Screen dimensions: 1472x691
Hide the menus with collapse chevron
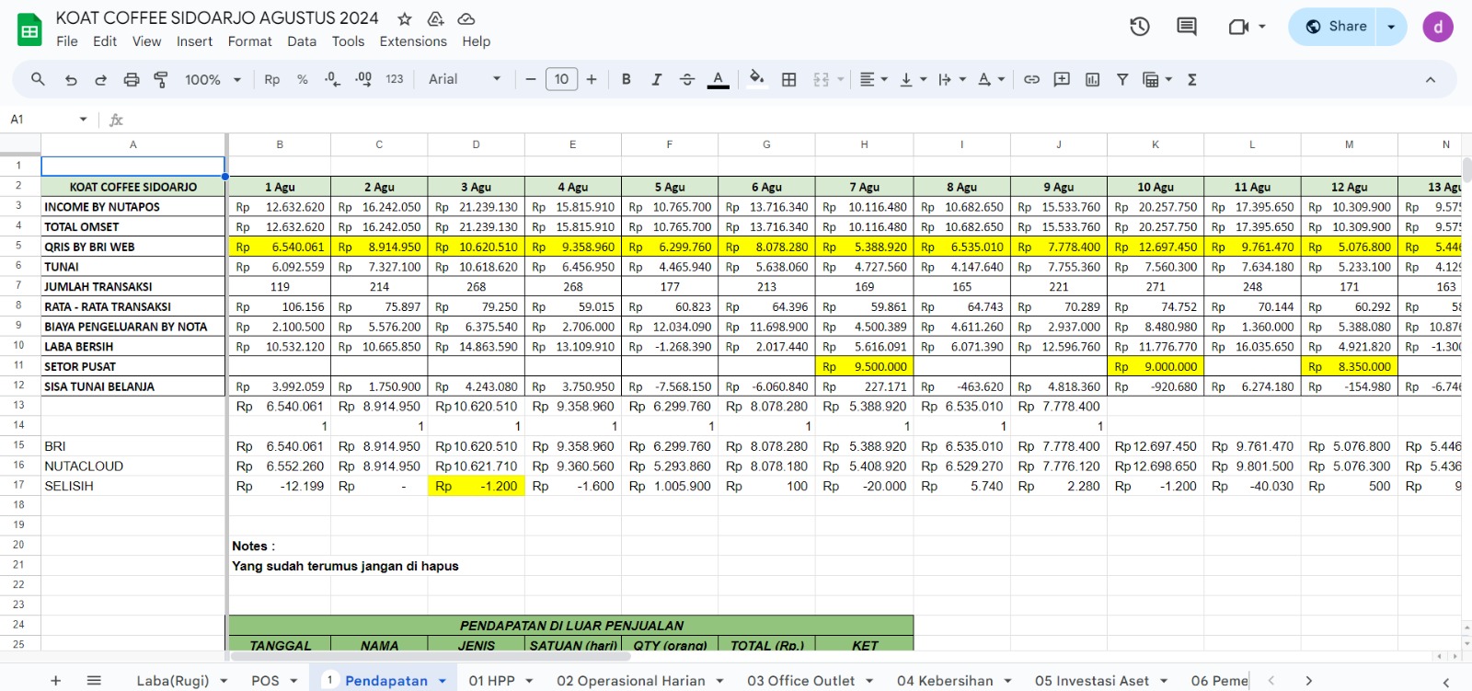[1431, 79]
